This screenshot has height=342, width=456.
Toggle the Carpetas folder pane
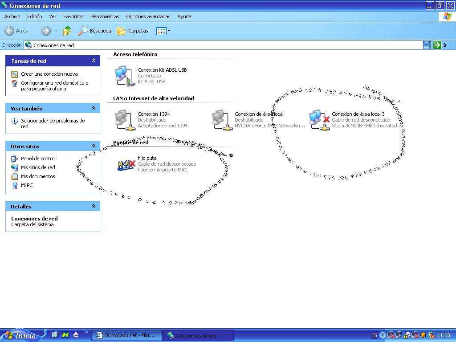point(133,31)
